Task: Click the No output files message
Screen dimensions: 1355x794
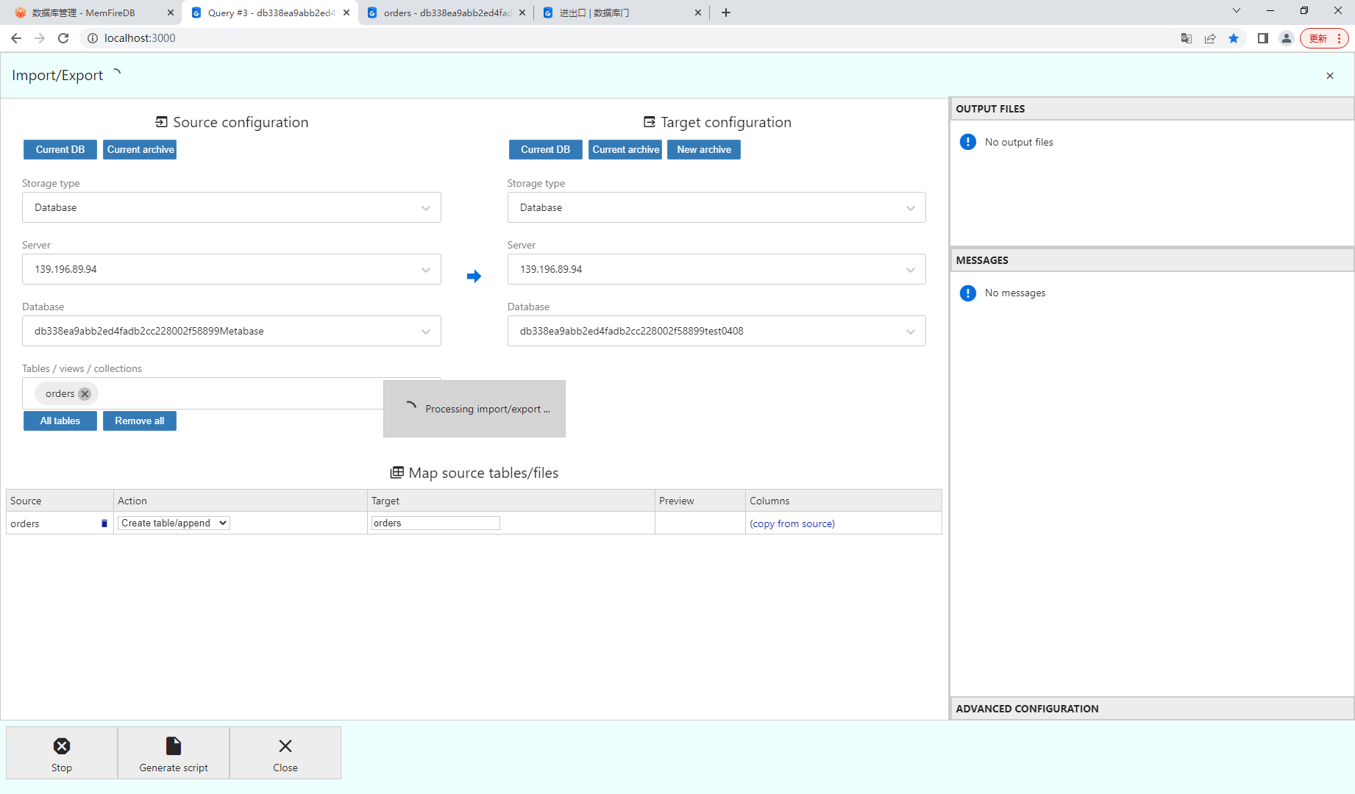Action: [x=1019, y=142]
